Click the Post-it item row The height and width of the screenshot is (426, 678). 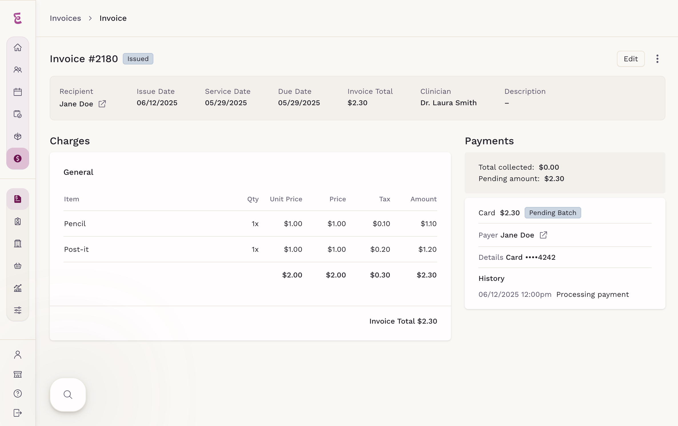point(250,249)
